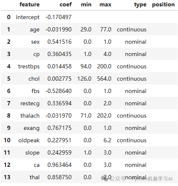The image size is (178, 186).
Task: Click the 'feature' column header
Action: (29, 5)
